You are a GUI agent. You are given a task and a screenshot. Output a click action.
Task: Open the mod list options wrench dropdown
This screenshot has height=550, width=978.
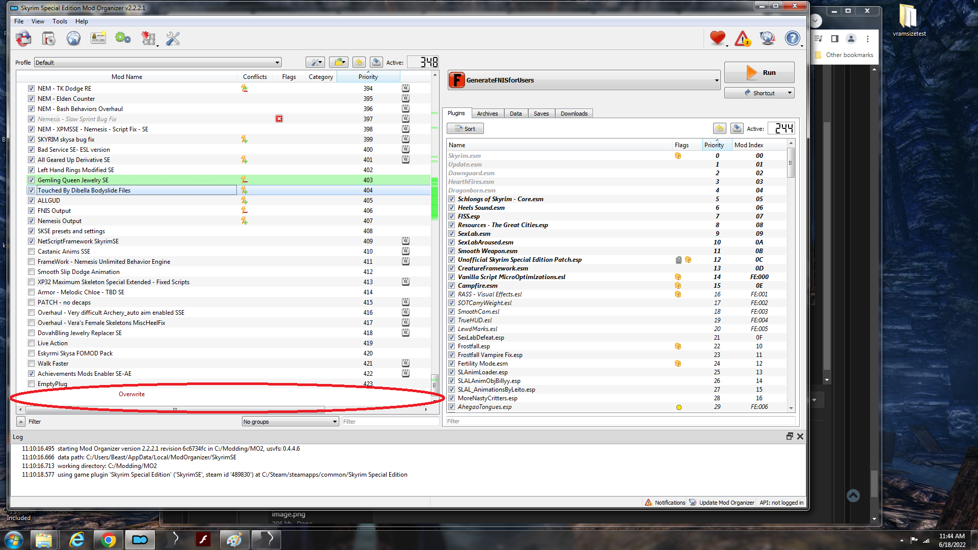315,62
